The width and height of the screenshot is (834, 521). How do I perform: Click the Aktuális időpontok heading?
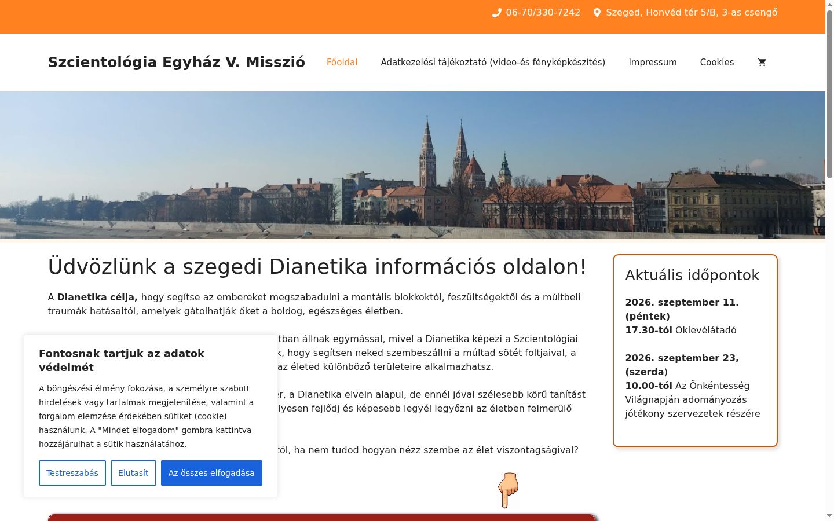[692, 276]
